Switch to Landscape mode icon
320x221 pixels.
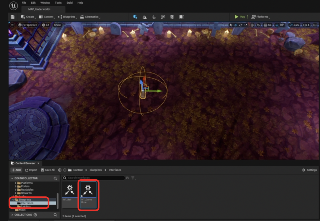tap(145, 17)
